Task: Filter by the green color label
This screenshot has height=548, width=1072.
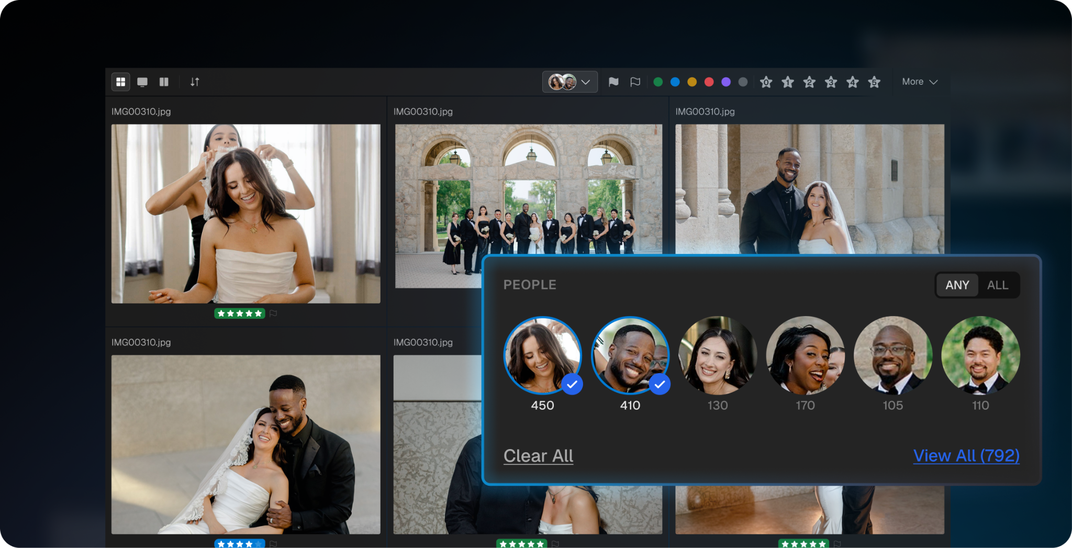Action: point(658,82)
